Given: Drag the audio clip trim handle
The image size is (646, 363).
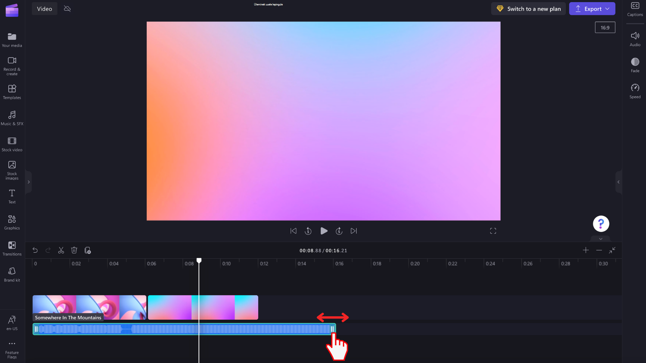Looking at the screenshot, I should [332, 329].
